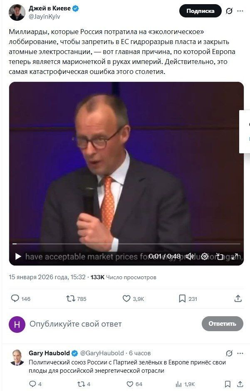Share the main post
Screen dimensions: 250x391
238,298
